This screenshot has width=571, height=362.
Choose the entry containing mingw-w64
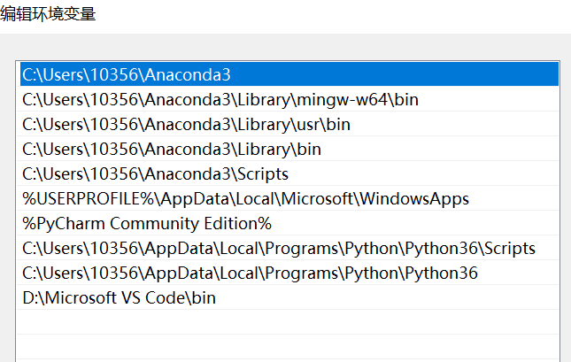[220, 99]
